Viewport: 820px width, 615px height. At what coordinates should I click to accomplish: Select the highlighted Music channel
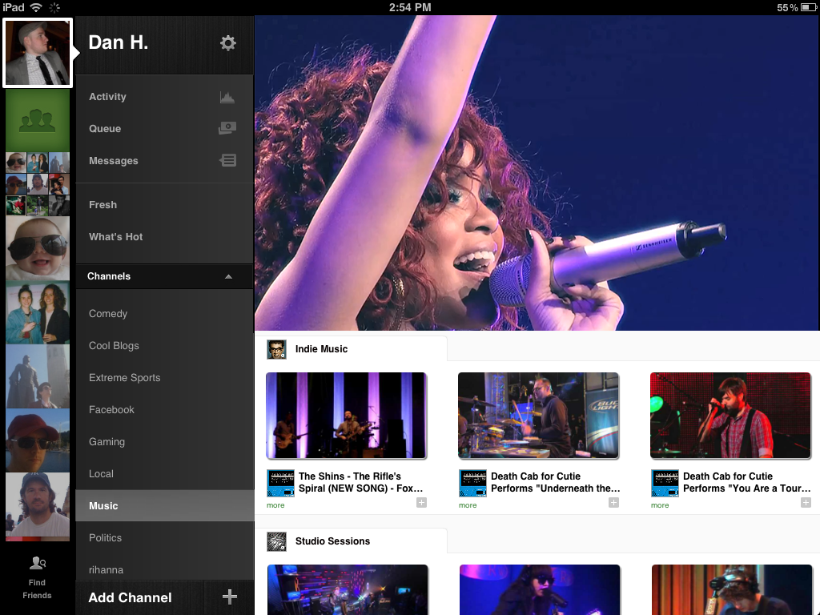coord(165,506)
